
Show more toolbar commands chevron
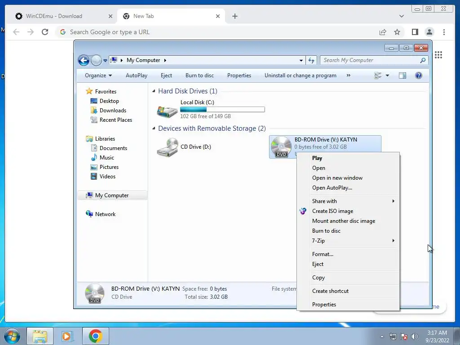coord(349,75)
